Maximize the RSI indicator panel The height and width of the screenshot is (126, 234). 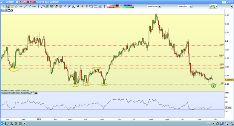pos(33,93)
